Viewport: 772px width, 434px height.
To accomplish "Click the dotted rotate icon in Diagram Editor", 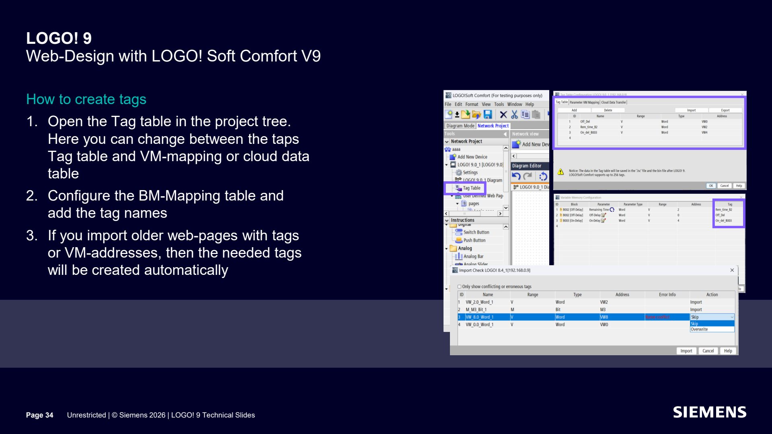I will pos(543,176).
